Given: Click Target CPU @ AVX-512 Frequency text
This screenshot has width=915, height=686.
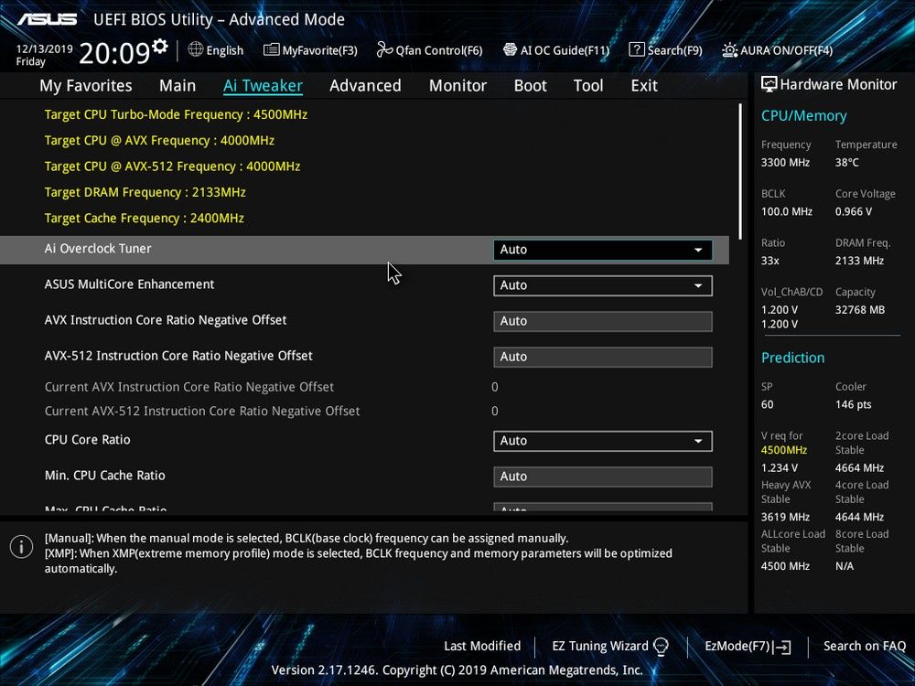Looking at the screenshot, I should (x=172, y=166).
